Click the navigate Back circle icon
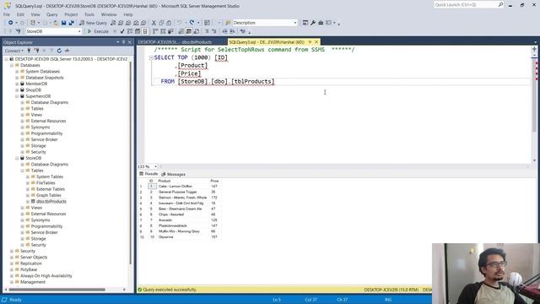Screen dimensions: 540x304 (11, 23)
